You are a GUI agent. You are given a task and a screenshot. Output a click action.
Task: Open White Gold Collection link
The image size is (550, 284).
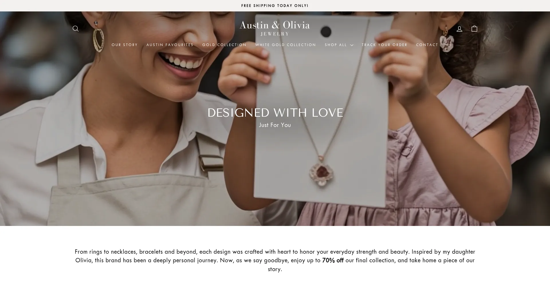pos(286,45)
